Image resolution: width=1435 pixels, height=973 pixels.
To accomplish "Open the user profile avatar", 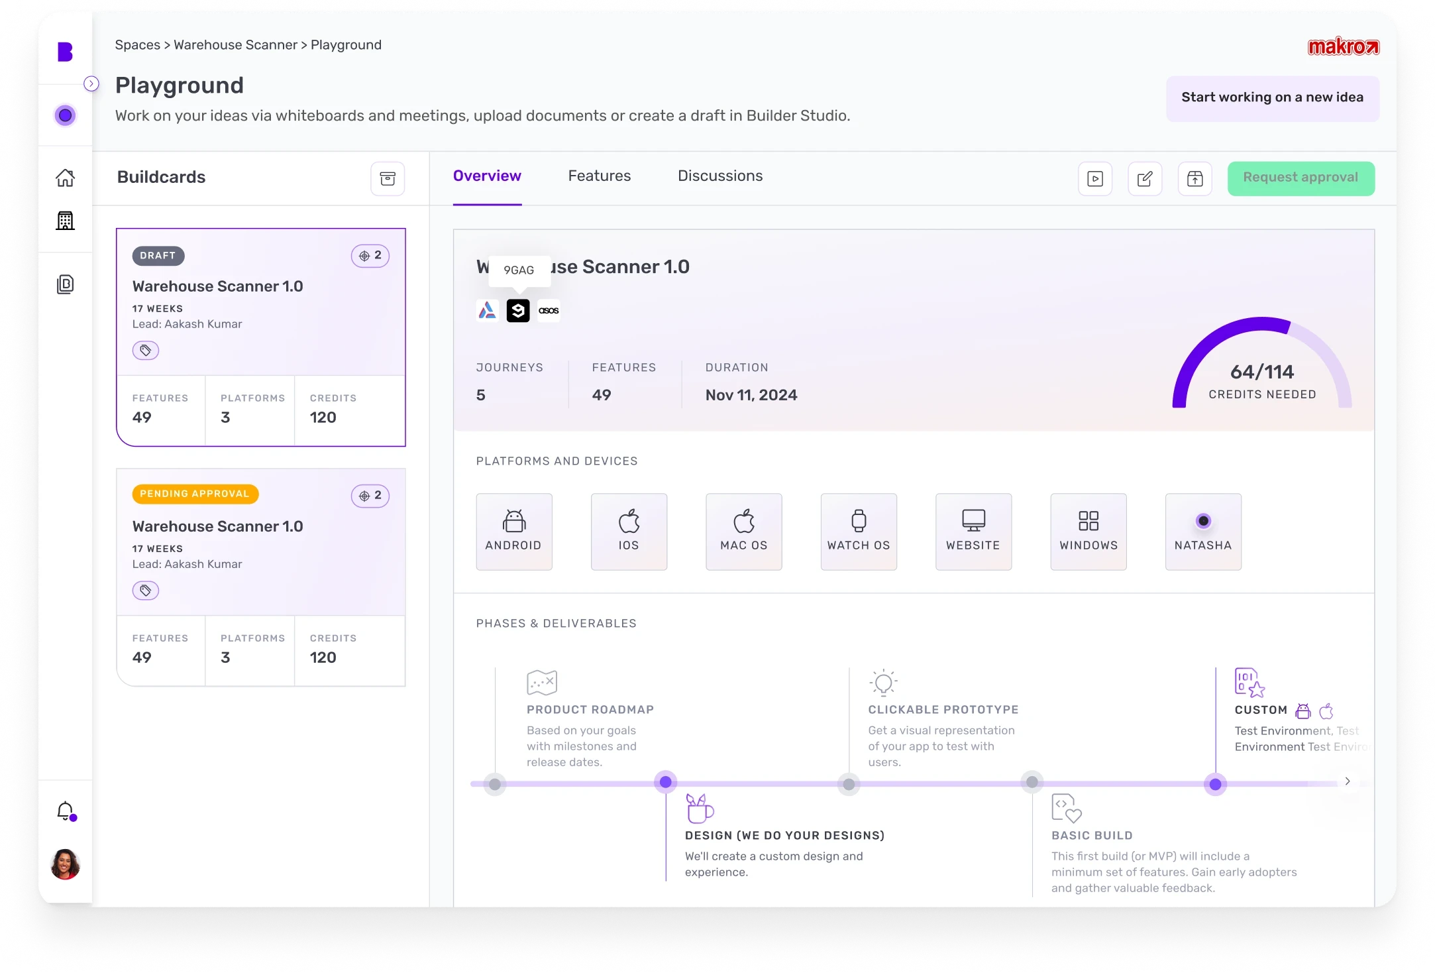I will click(x=65, y=864).
